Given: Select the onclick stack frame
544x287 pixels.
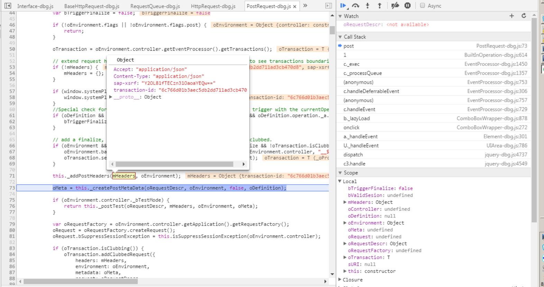Looking at the screenshot, I should (434, 127).
